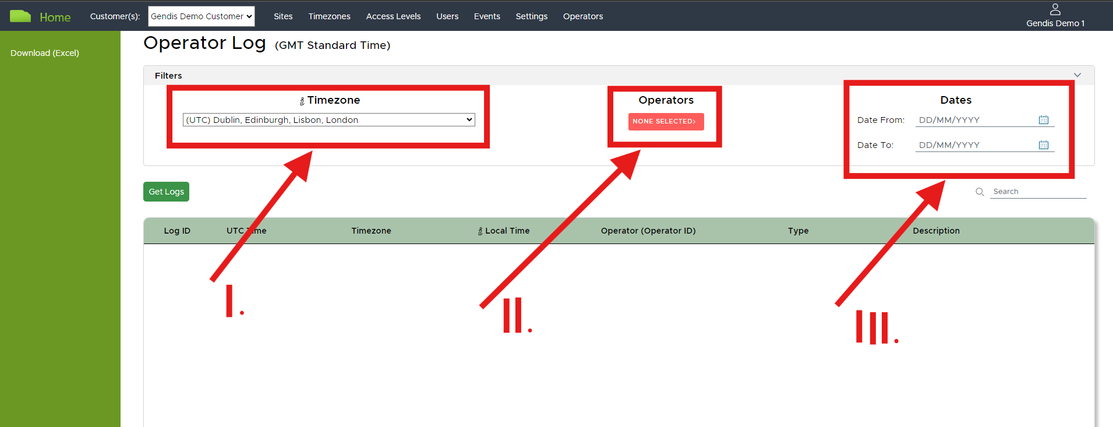Image resolution: width=1113 pixels, height=427 pixels.
Task: Click the info icon next to Timezone heading
Action: click(302, 101)
